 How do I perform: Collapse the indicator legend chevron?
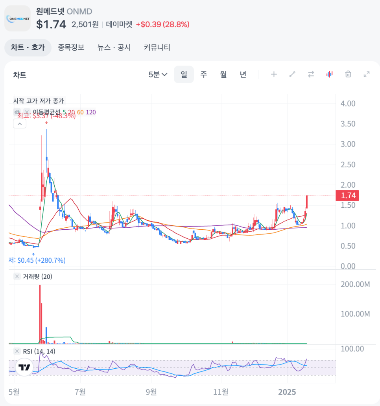point(20,124)
